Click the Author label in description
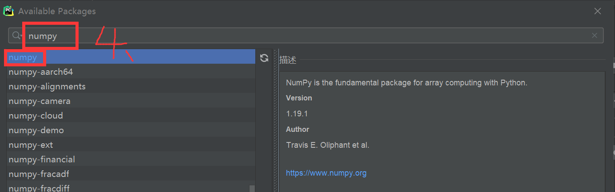 pos(298,129)
